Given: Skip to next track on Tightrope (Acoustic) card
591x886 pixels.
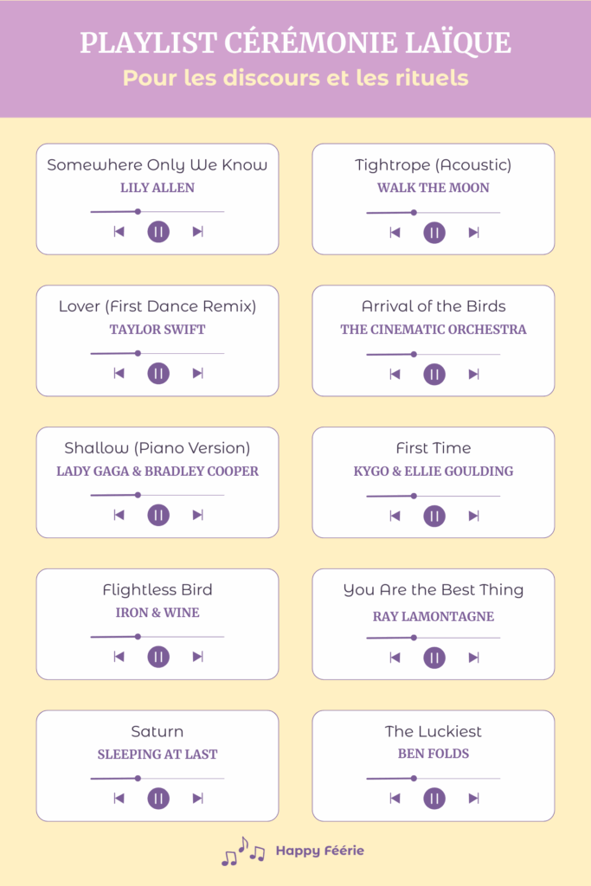Looking at the screenshot, I should click(x=474, y=233).
